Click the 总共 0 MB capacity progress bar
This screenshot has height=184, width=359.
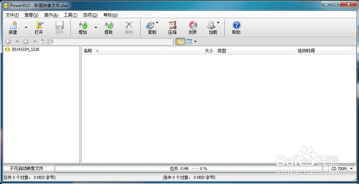[188, 169]
